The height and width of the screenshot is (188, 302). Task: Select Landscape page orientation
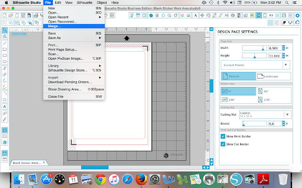pyautogui.click(x=274, y=76)
